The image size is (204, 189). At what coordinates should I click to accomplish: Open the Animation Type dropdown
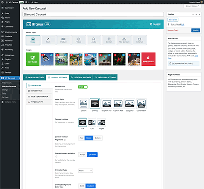[85, 171]
